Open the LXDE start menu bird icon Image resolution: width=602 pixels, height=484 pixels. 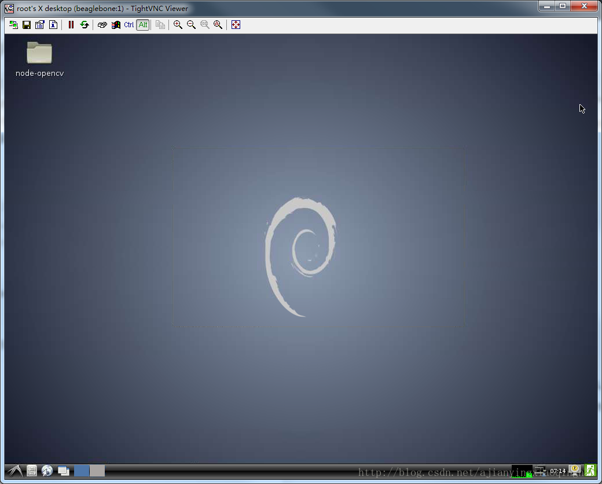(x=15, y=471)
